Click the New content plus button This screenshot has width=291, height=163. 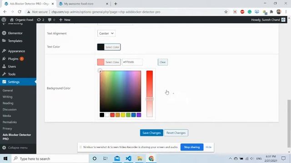[x=65, y=19]
